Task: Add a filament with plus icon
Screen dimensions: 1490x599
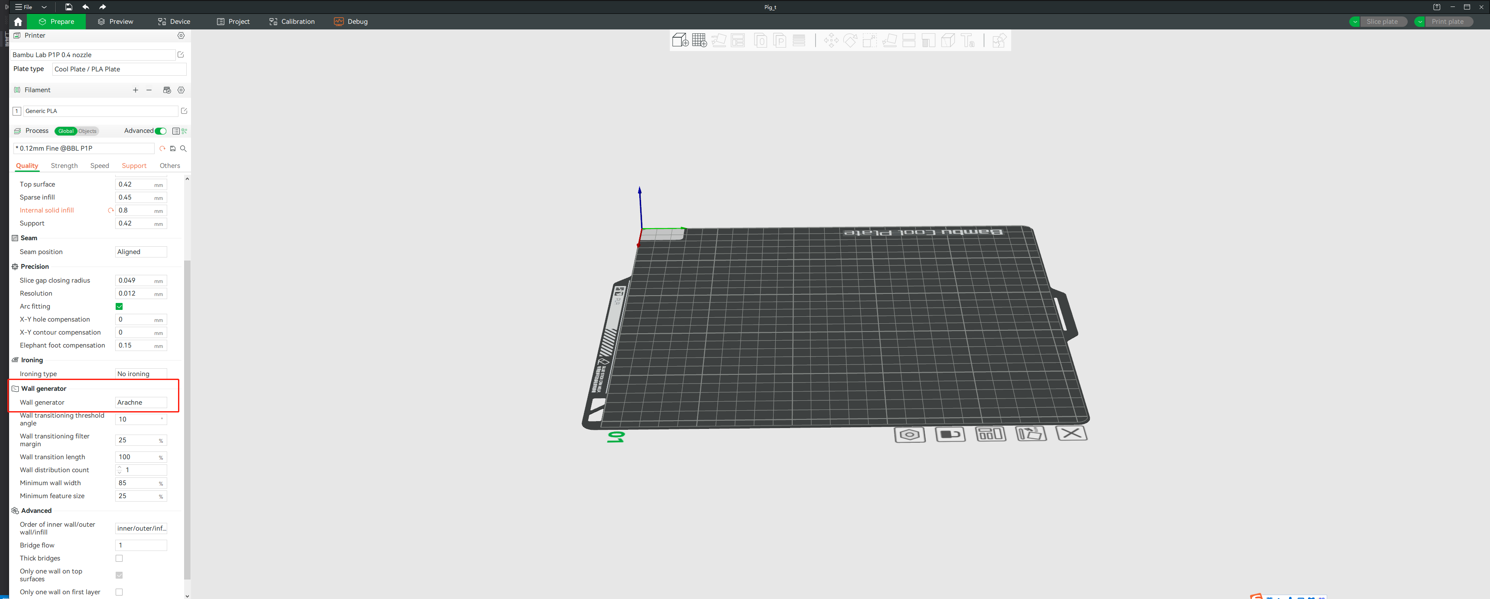Action: click(x=135, y=90)
